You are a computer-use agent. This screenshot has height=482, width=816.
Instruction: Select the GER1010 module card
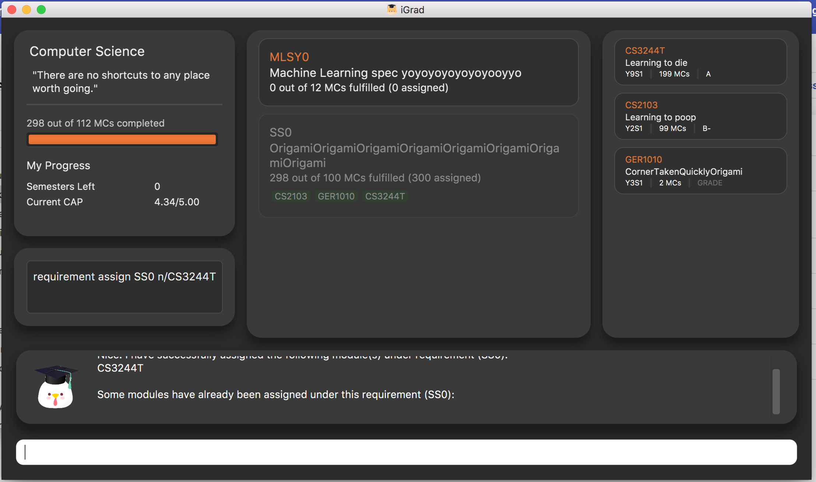click(x=700, y=171)
